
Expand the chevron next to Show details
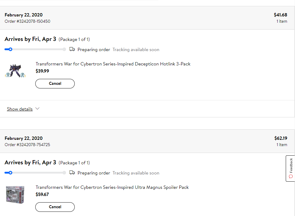[37, 109]
